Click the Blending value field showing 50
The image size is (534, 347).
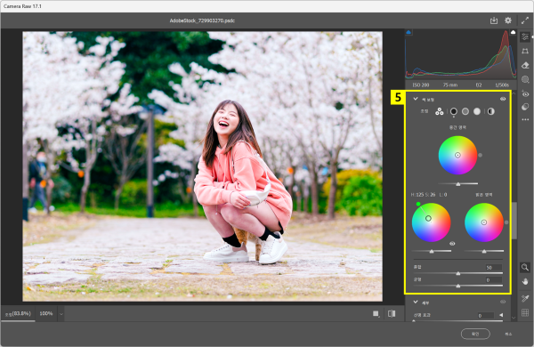(493, 268)
